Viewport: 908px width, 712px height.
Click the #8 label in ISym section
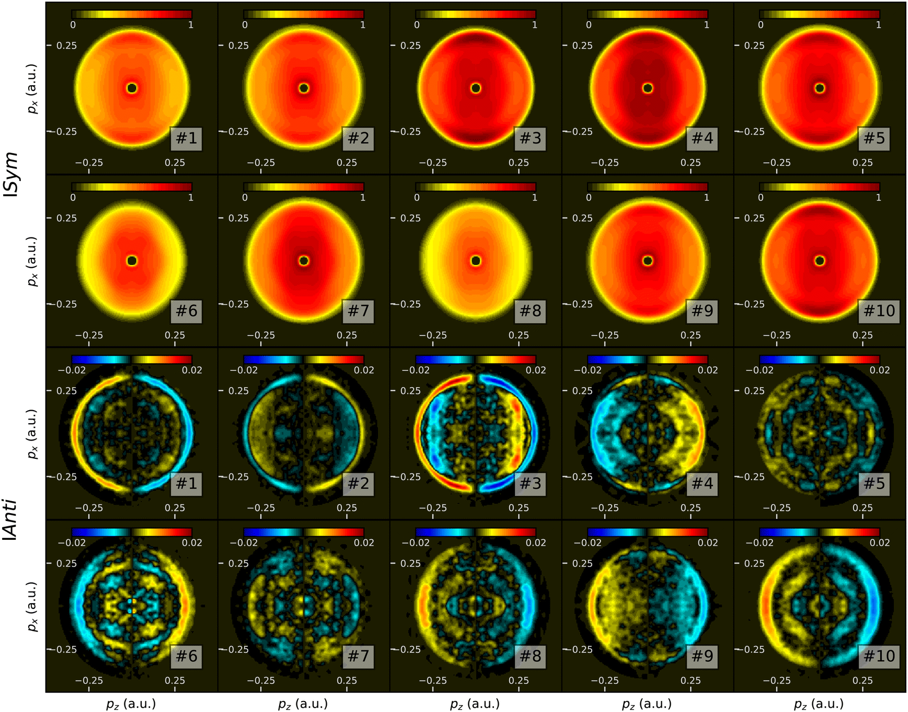[x=530, y=311]
